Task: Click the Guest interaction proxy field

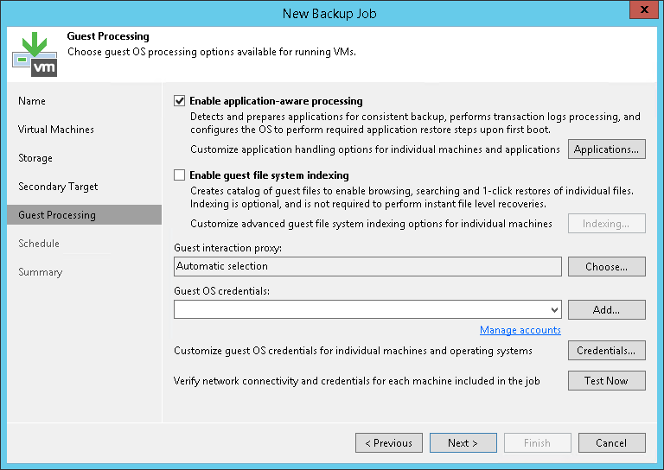Action: (x=367, y=267)
